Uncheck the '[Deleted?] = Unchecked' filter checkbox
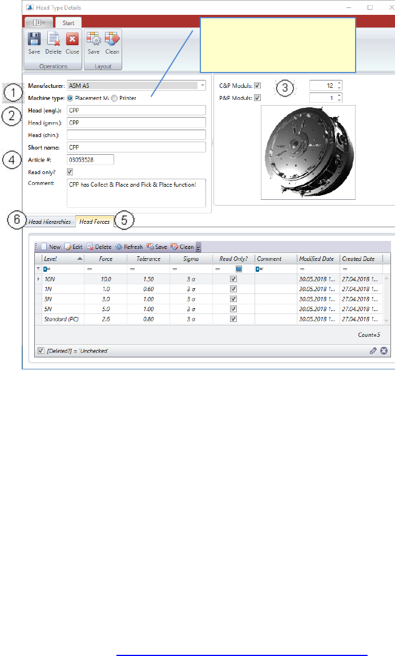The height and width of the screenshot is (656, 395). [41, 351]
